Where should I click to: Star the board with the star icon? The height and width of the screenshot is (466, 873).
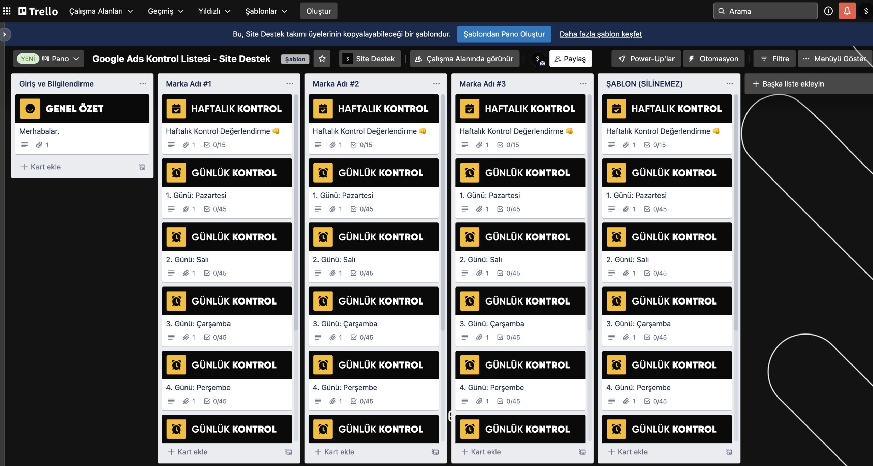click(322, 59)
